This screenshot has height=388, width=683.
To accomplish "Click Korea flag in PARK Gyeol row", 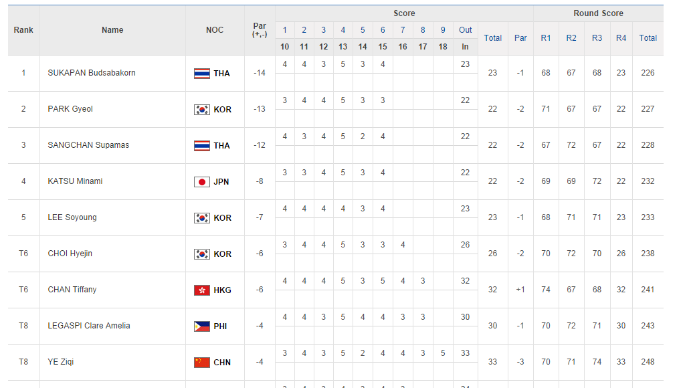I will 201,110.
